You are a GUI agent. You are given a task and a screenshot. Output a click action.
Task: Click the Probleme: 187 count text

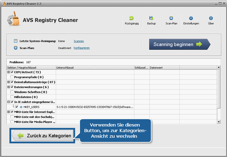(x=20, y=62)
